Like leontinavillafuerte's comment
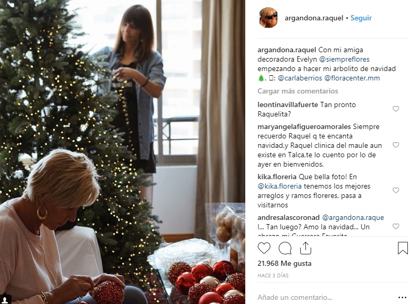This screenshot has width=410, height=304. [396, 109]
